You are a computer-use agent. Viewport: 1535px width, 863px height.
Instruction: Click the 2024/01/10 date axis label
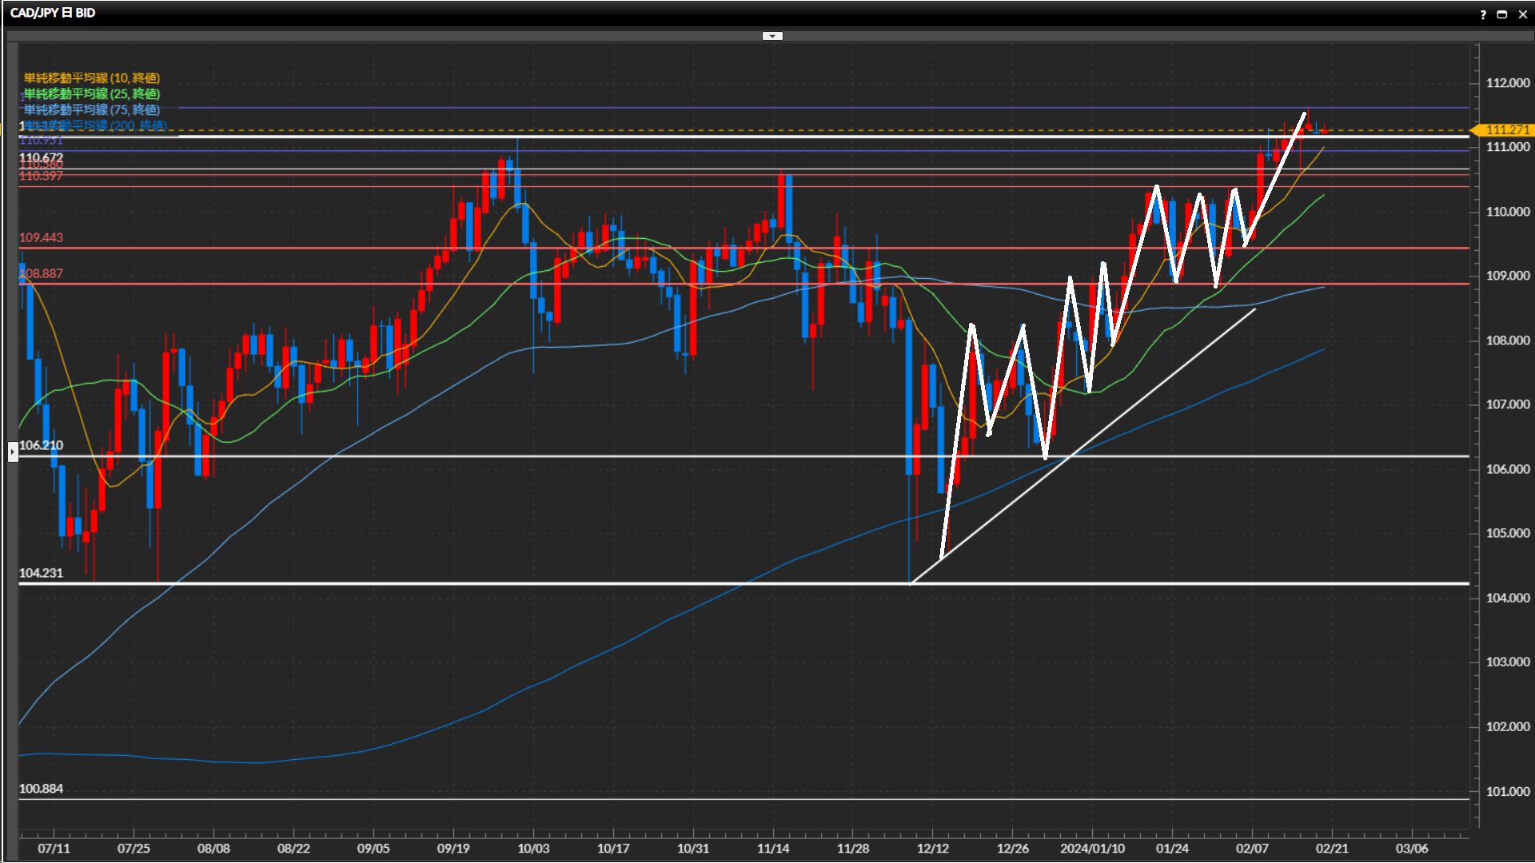coord(1092,849)
